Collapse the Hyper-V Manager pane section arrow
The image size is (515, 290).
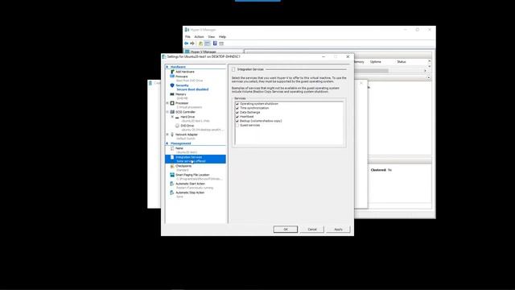point(428,77)
